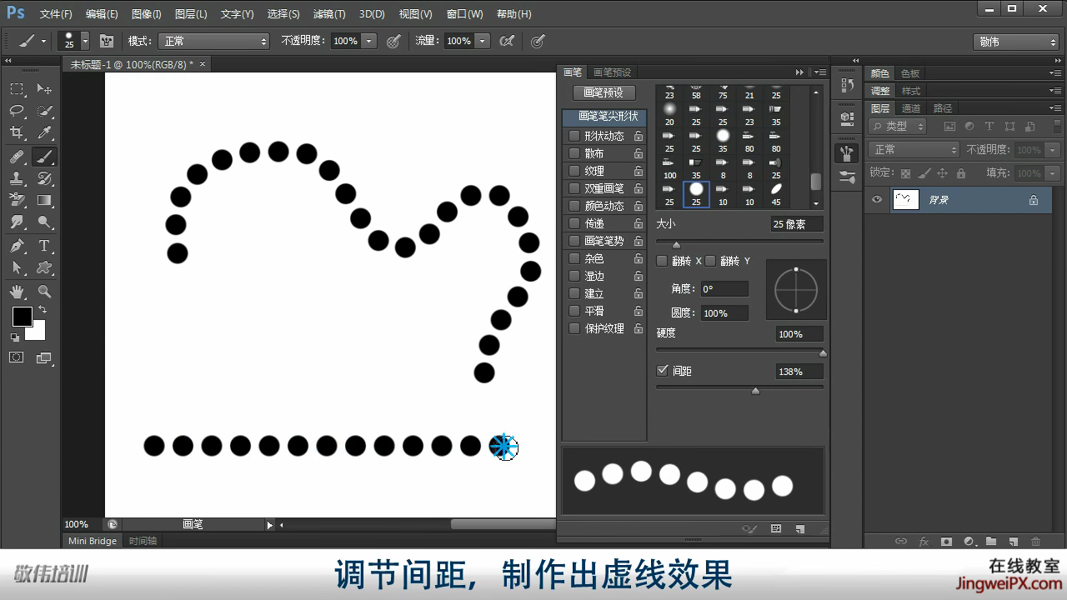The height and width of the screenshot is (600, 1067).
Task: Select the Hand tool
Action: pos(17,292)
